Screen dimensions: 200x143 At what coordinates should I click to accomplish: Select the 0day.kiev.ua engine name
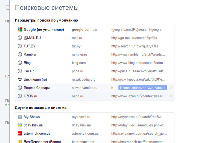pyautogui.click(x=33, y=125)
